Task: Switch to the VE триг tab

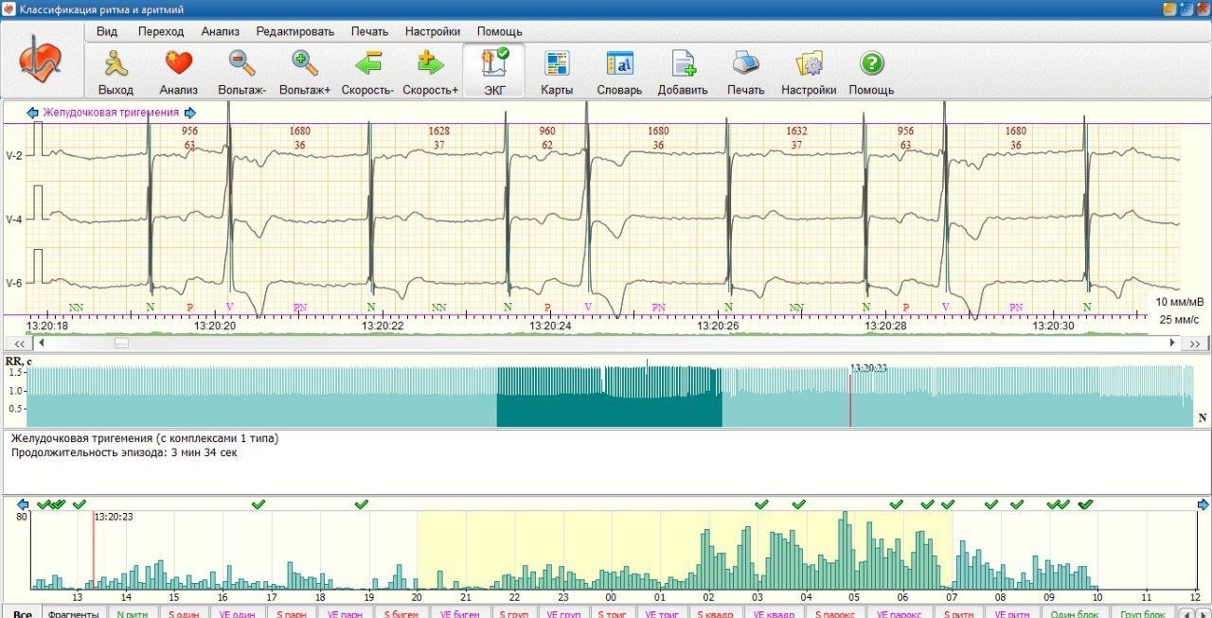Action: 663,613
